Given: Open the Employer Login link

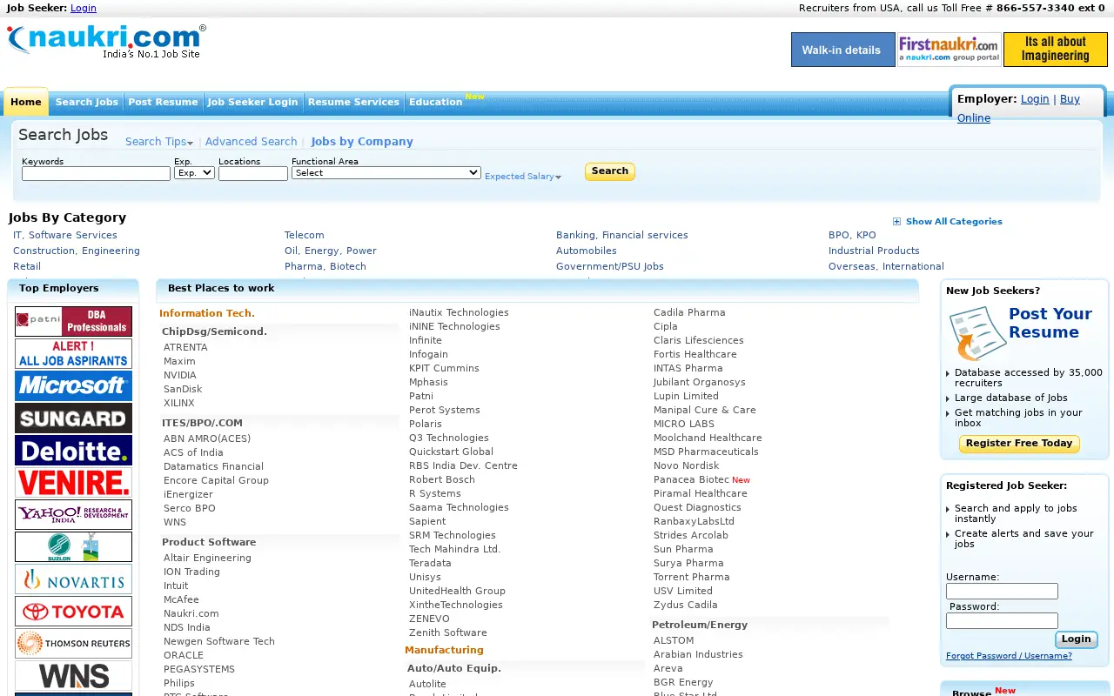Looking at the screenshot, I should (x=1035, y=99).
